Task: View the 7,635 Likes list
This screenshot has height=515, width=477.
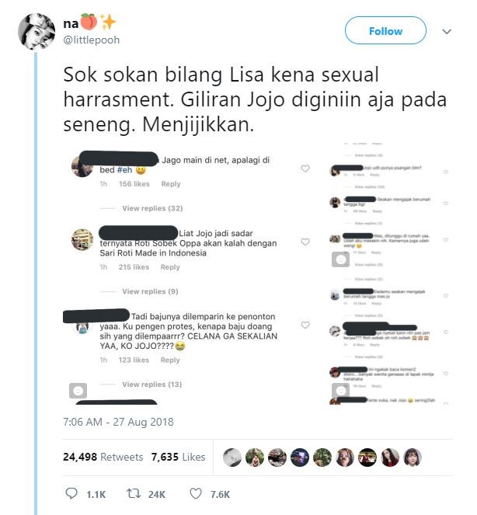Action: pos(178,457)
